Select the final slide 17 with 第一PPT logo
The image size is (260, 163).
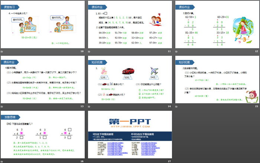point(130,135)
